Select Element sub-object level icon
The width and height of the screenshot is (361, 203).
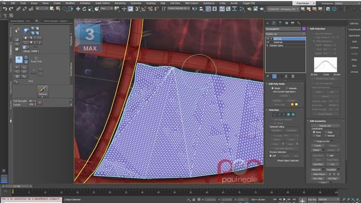(x=293, y=114)
